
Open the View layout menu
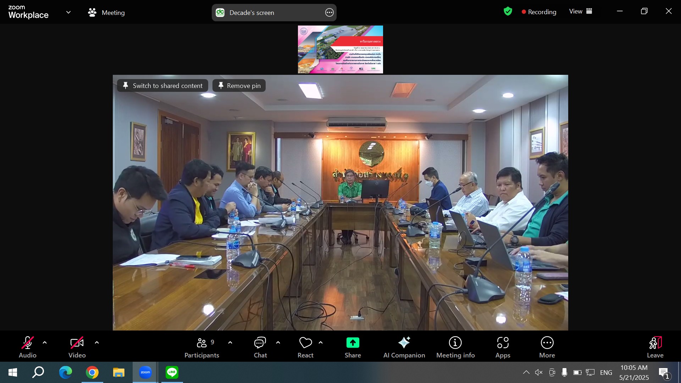[581, 11]
